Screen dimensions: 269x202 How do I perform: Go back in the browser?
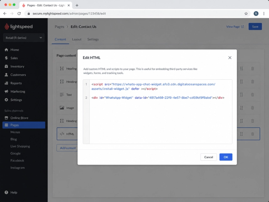5,13
